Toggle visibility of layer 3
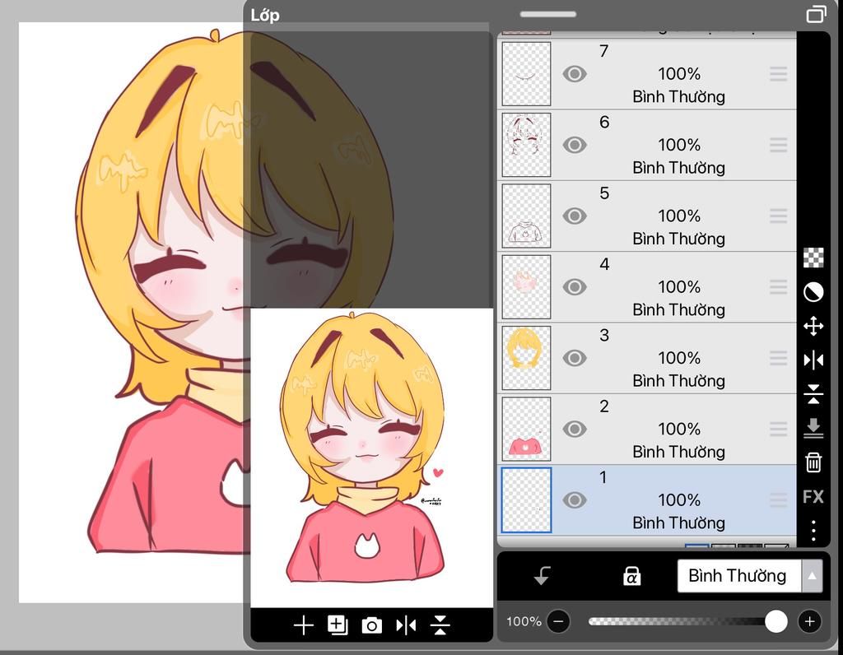 pyautogui.click(x=575, y=358)
